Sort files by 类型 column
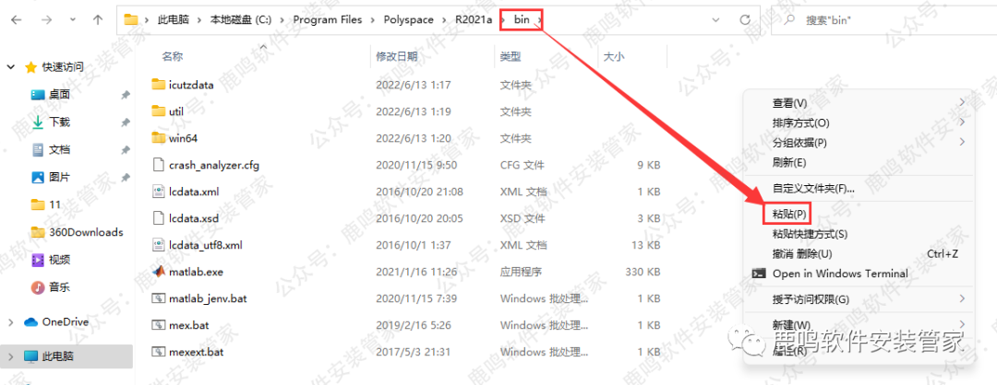The width and height of the screenshot is (997, 385). [x=510, y=56]
